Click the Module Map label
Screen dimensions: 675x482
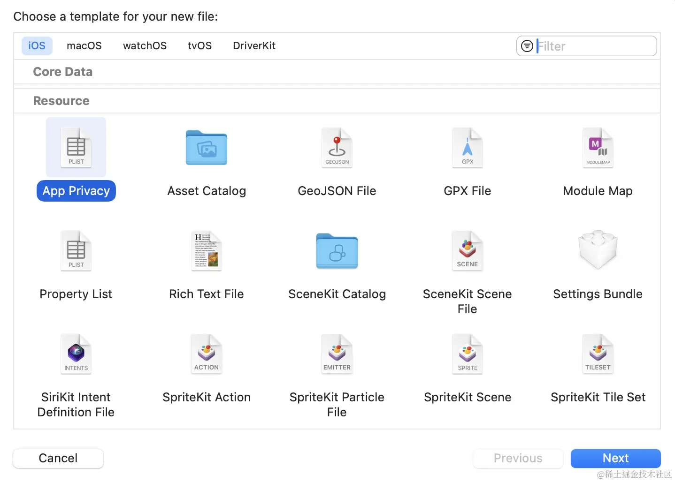(x=598, y=191)
